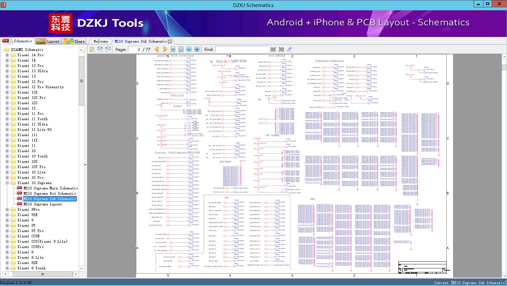This screenshot has width=507, height=286.
Task: Expand the Xiaomi 13 Ultra folder
Action: click(7, 71)
